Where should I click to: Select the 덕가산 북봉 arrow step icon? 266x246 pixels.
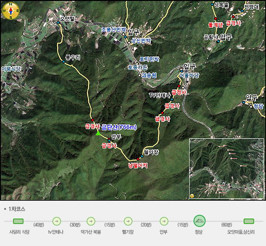(91, 221)
